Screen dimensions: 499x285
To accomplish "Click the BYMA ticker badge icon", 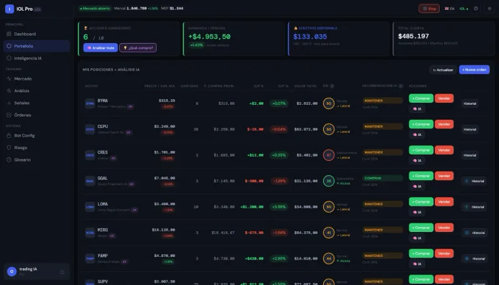I will pyautogui.click(x=90, y=104).
